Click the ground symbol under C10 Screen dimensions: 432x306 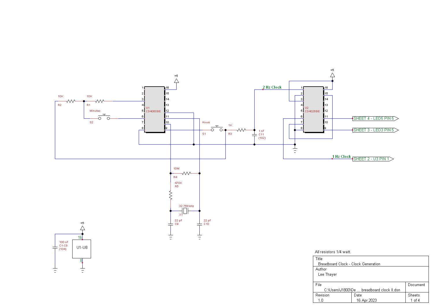pyautogui.click(x=199, y=237)
